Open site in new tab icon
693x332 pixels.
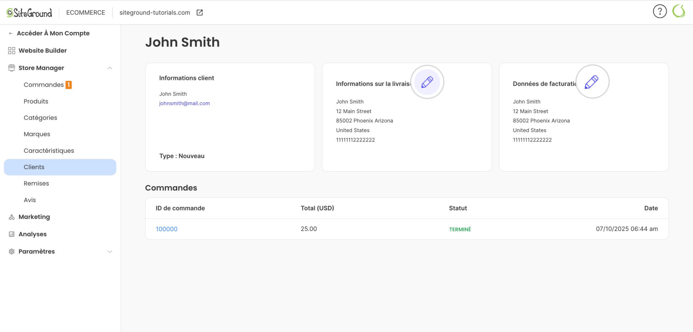[200, 13]
